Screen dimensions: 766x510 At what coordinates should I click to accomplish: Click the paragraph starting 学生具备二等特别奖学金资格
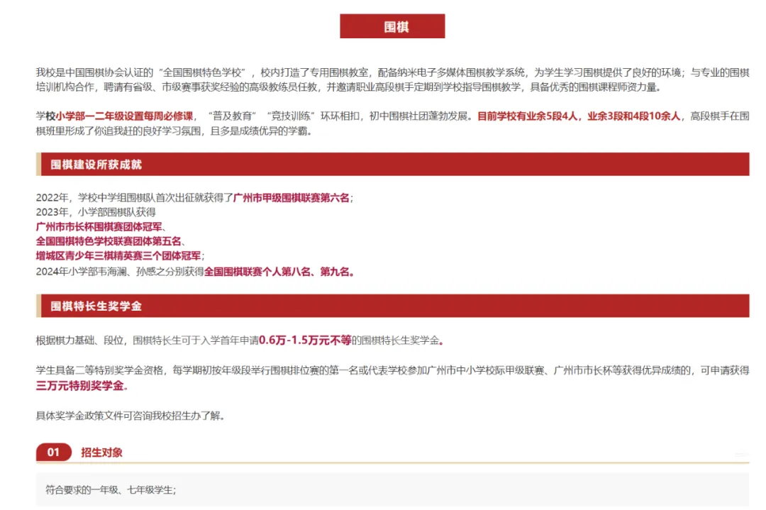[x=392, y=378]
